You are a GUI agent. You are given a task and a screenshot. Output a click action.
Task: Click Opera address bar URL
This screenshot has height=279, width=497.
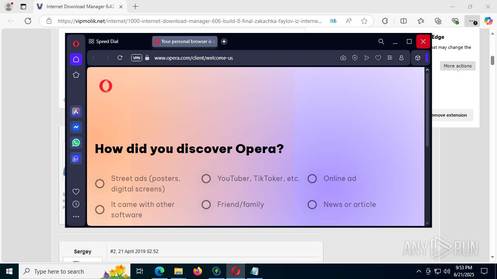[x=193, y=58]
